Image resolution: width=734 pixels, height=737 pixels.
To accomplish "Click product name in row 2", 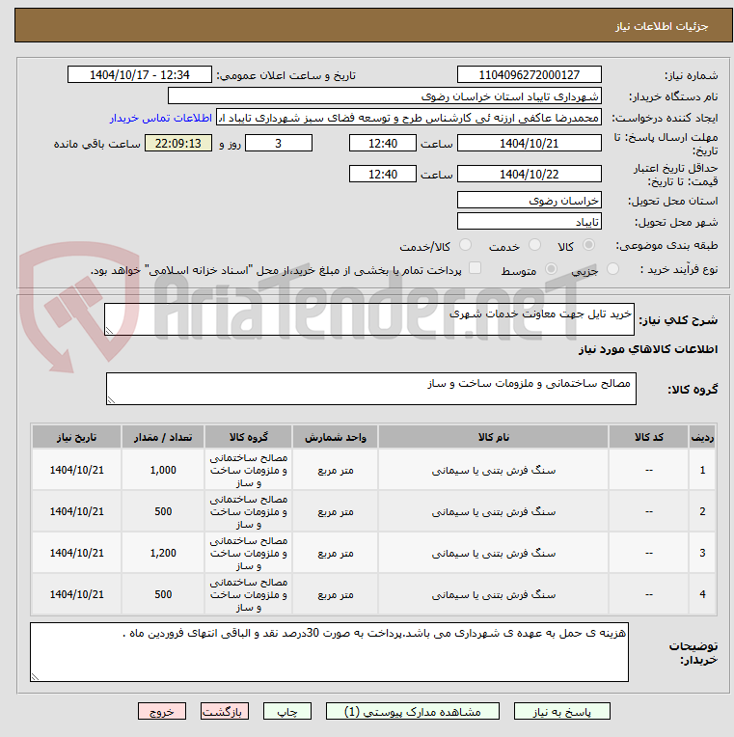I will [x=494, y=511].
